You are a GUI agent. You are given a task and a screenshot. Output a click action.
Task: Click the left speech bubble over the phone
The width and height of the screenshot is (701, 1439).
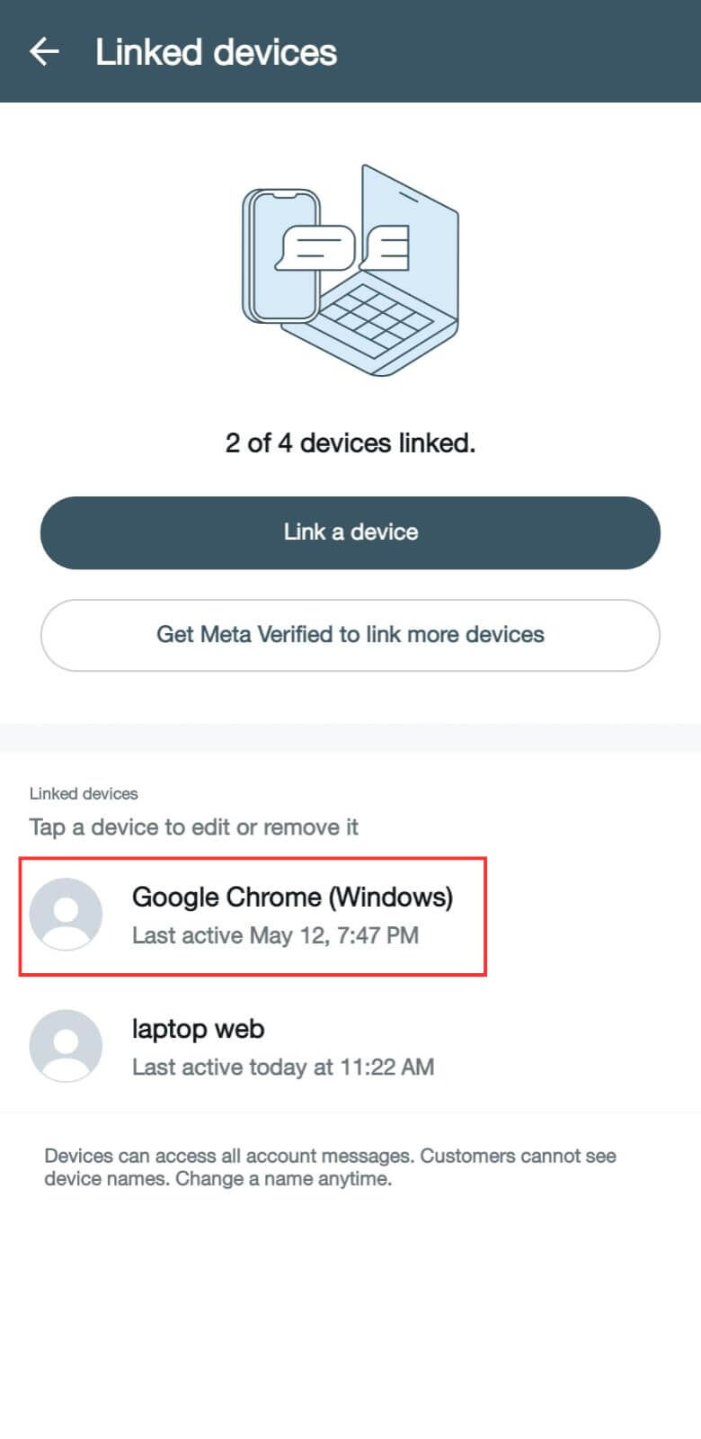click(314, 246)
